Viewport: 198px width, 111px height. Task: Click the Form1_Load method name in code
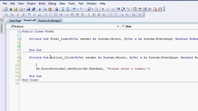59,39
